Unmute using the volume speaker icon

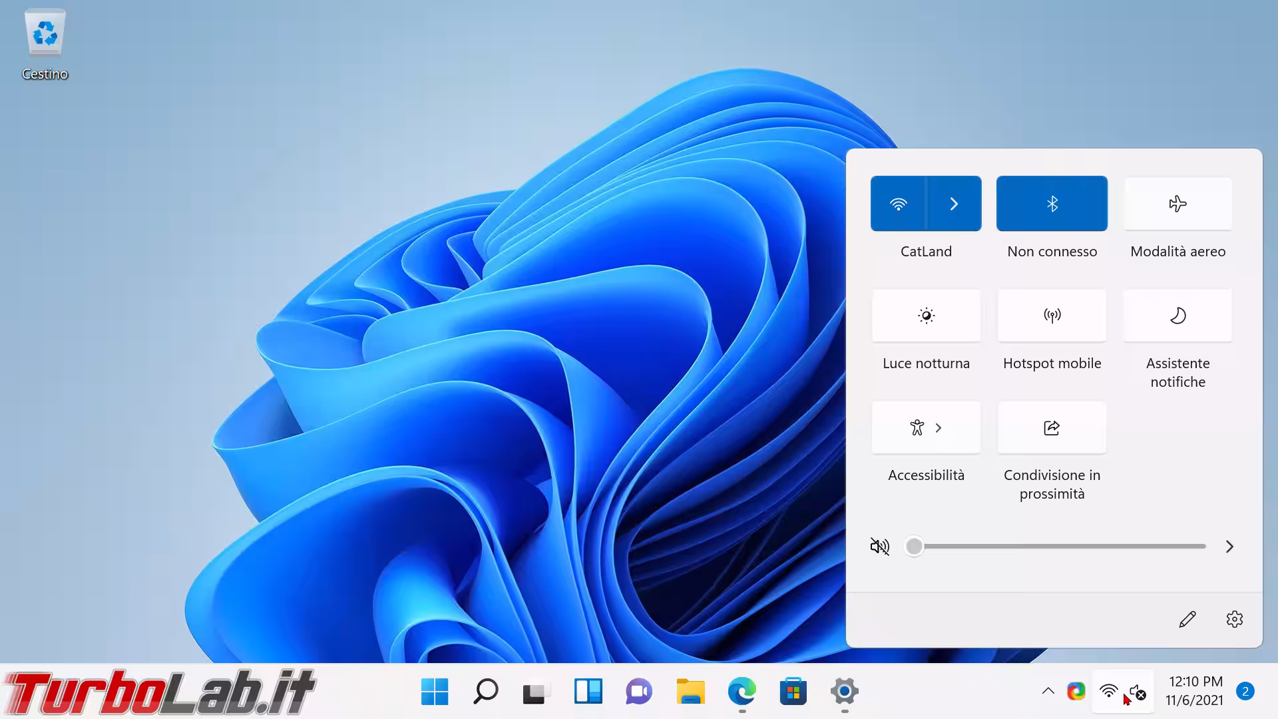tap(879, 547)
